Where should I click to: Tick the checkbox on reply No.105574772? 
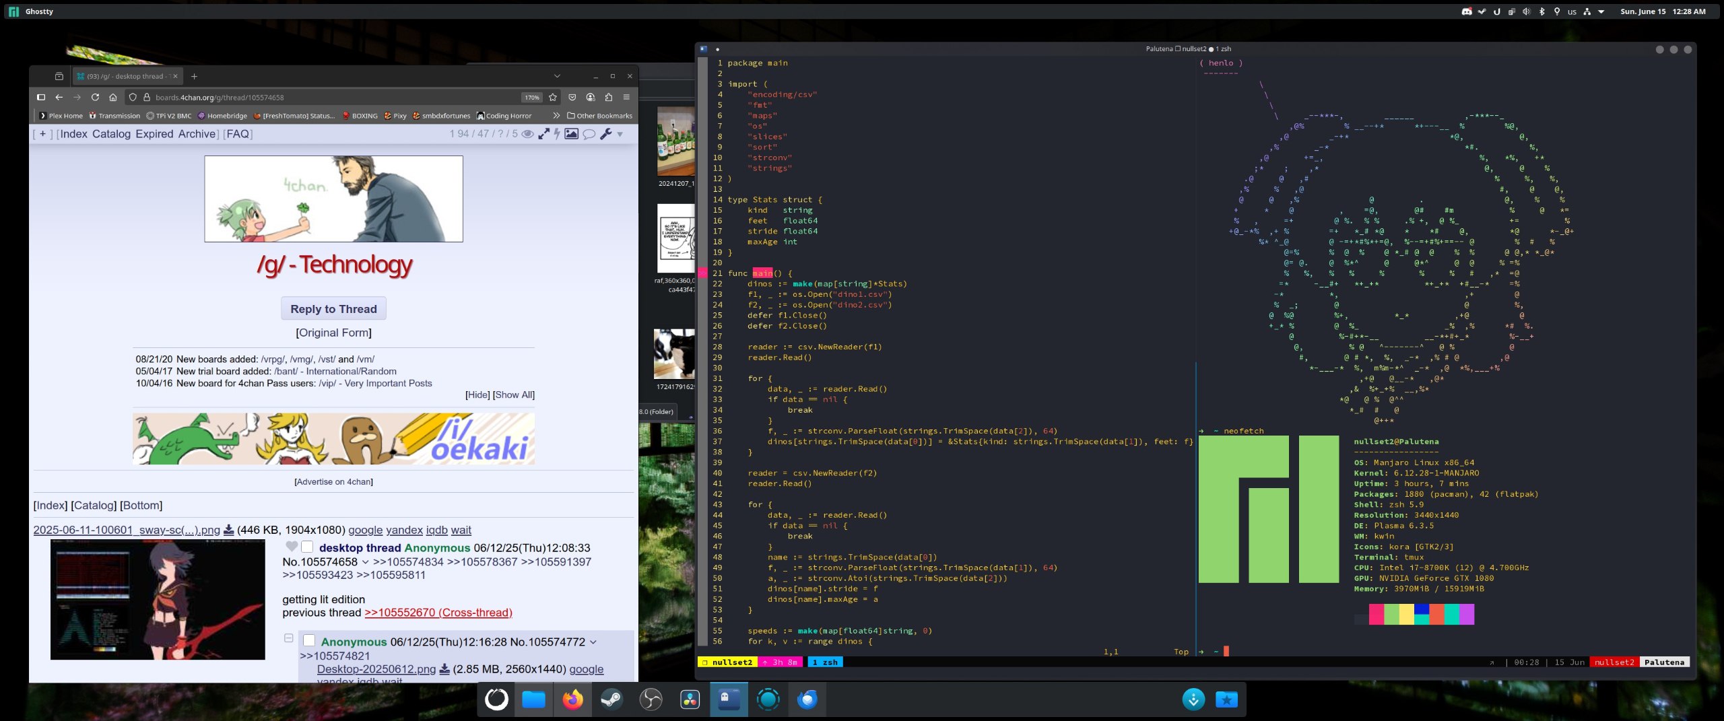coord(309,640)
